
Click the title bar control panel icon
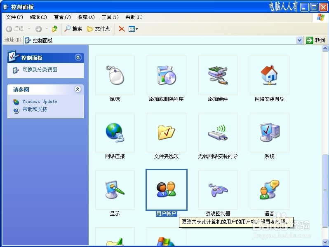pyautogui.click(x=6, y=7)
